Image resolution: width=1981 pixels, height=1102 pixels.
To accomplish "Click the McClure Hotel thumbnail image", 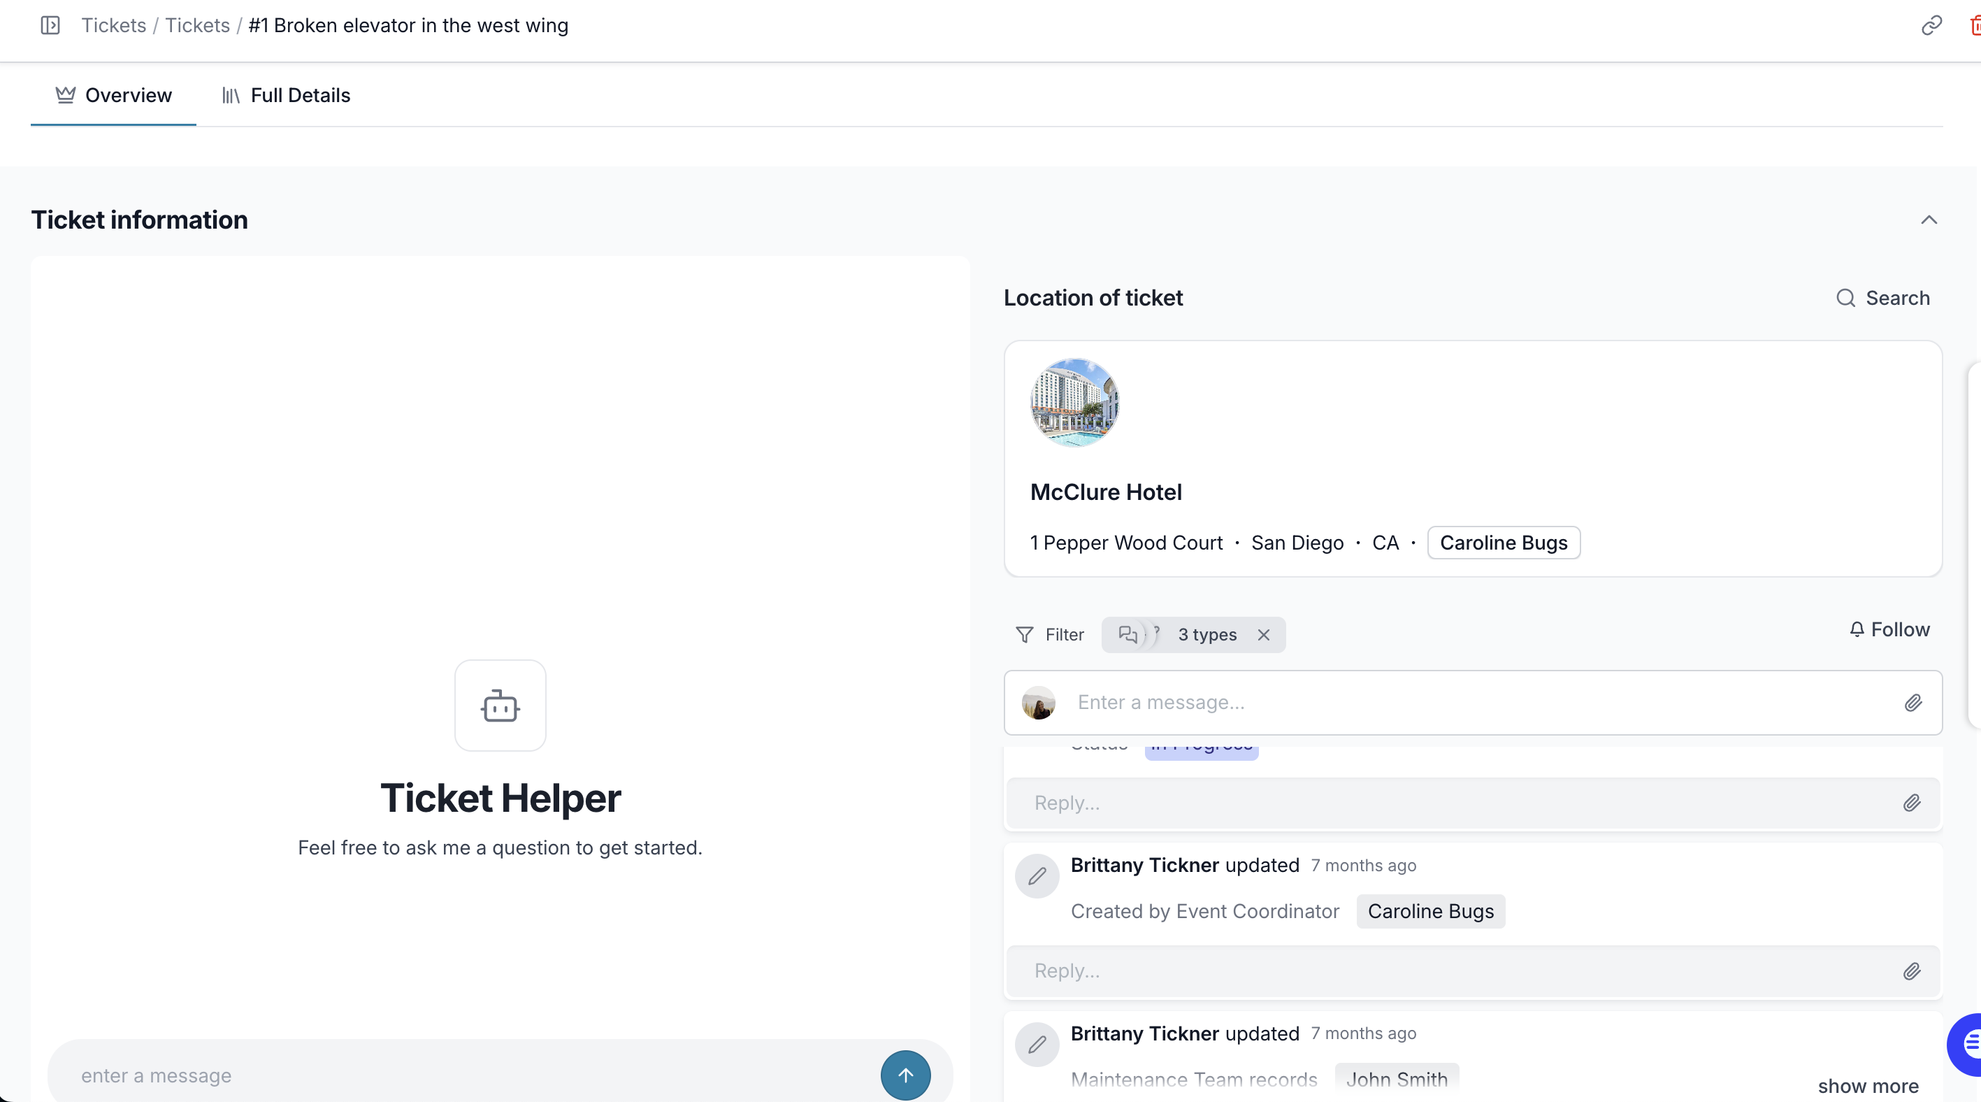I will [1074, 402].
